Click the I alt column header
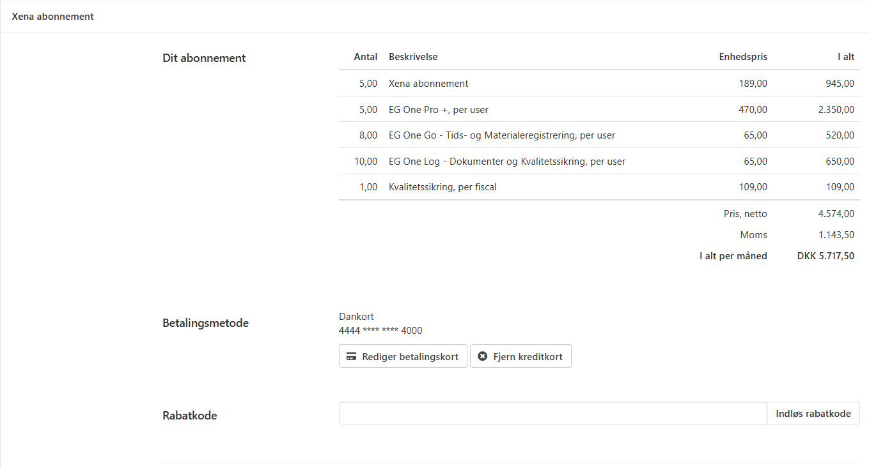The width and height of the screenshot is (869, 468). [845, 57]
